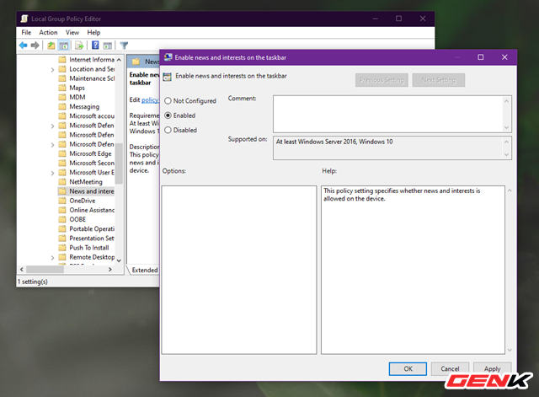
Task: Close the Enable news and interests dialog
Action: [x=504, y=57]
